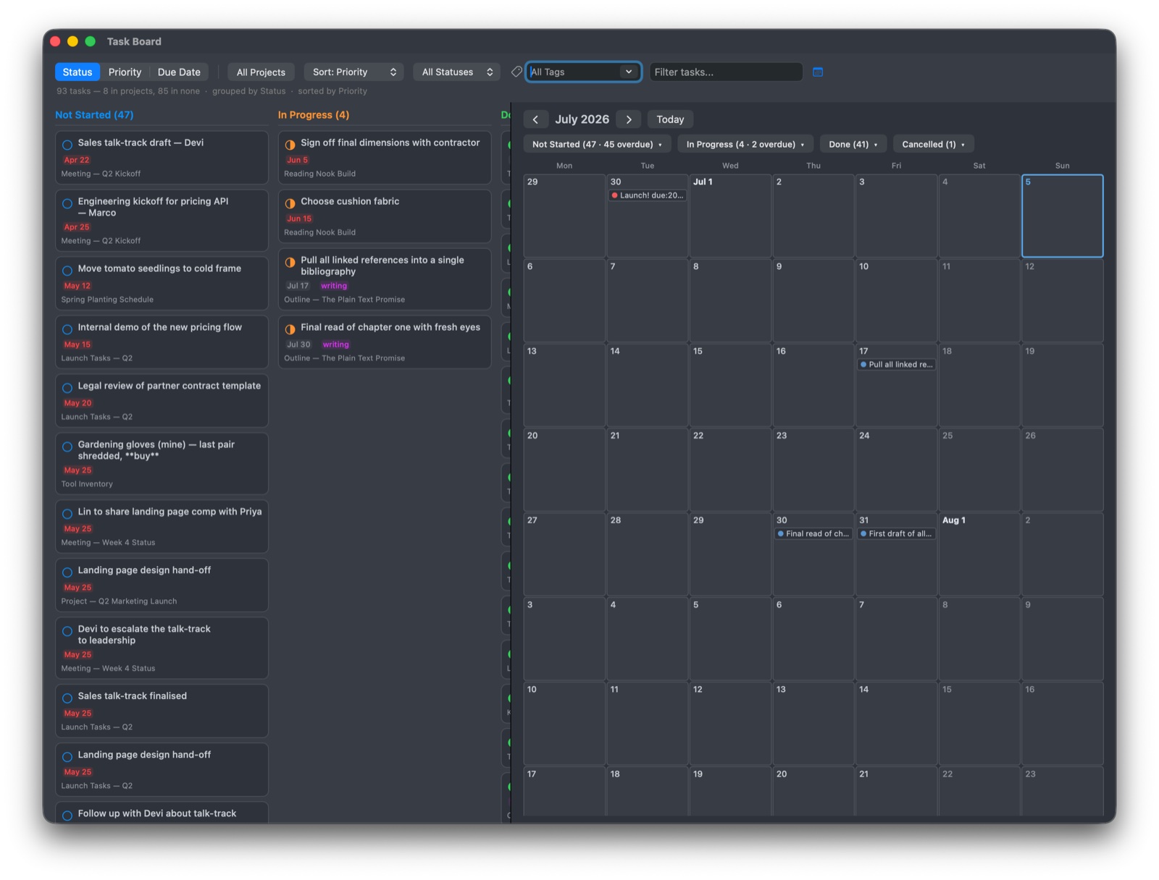Screen dimensions: 1159x880
Task: Click in-progress icon for 'Pull all linked references'
Action: pos(290,262)
